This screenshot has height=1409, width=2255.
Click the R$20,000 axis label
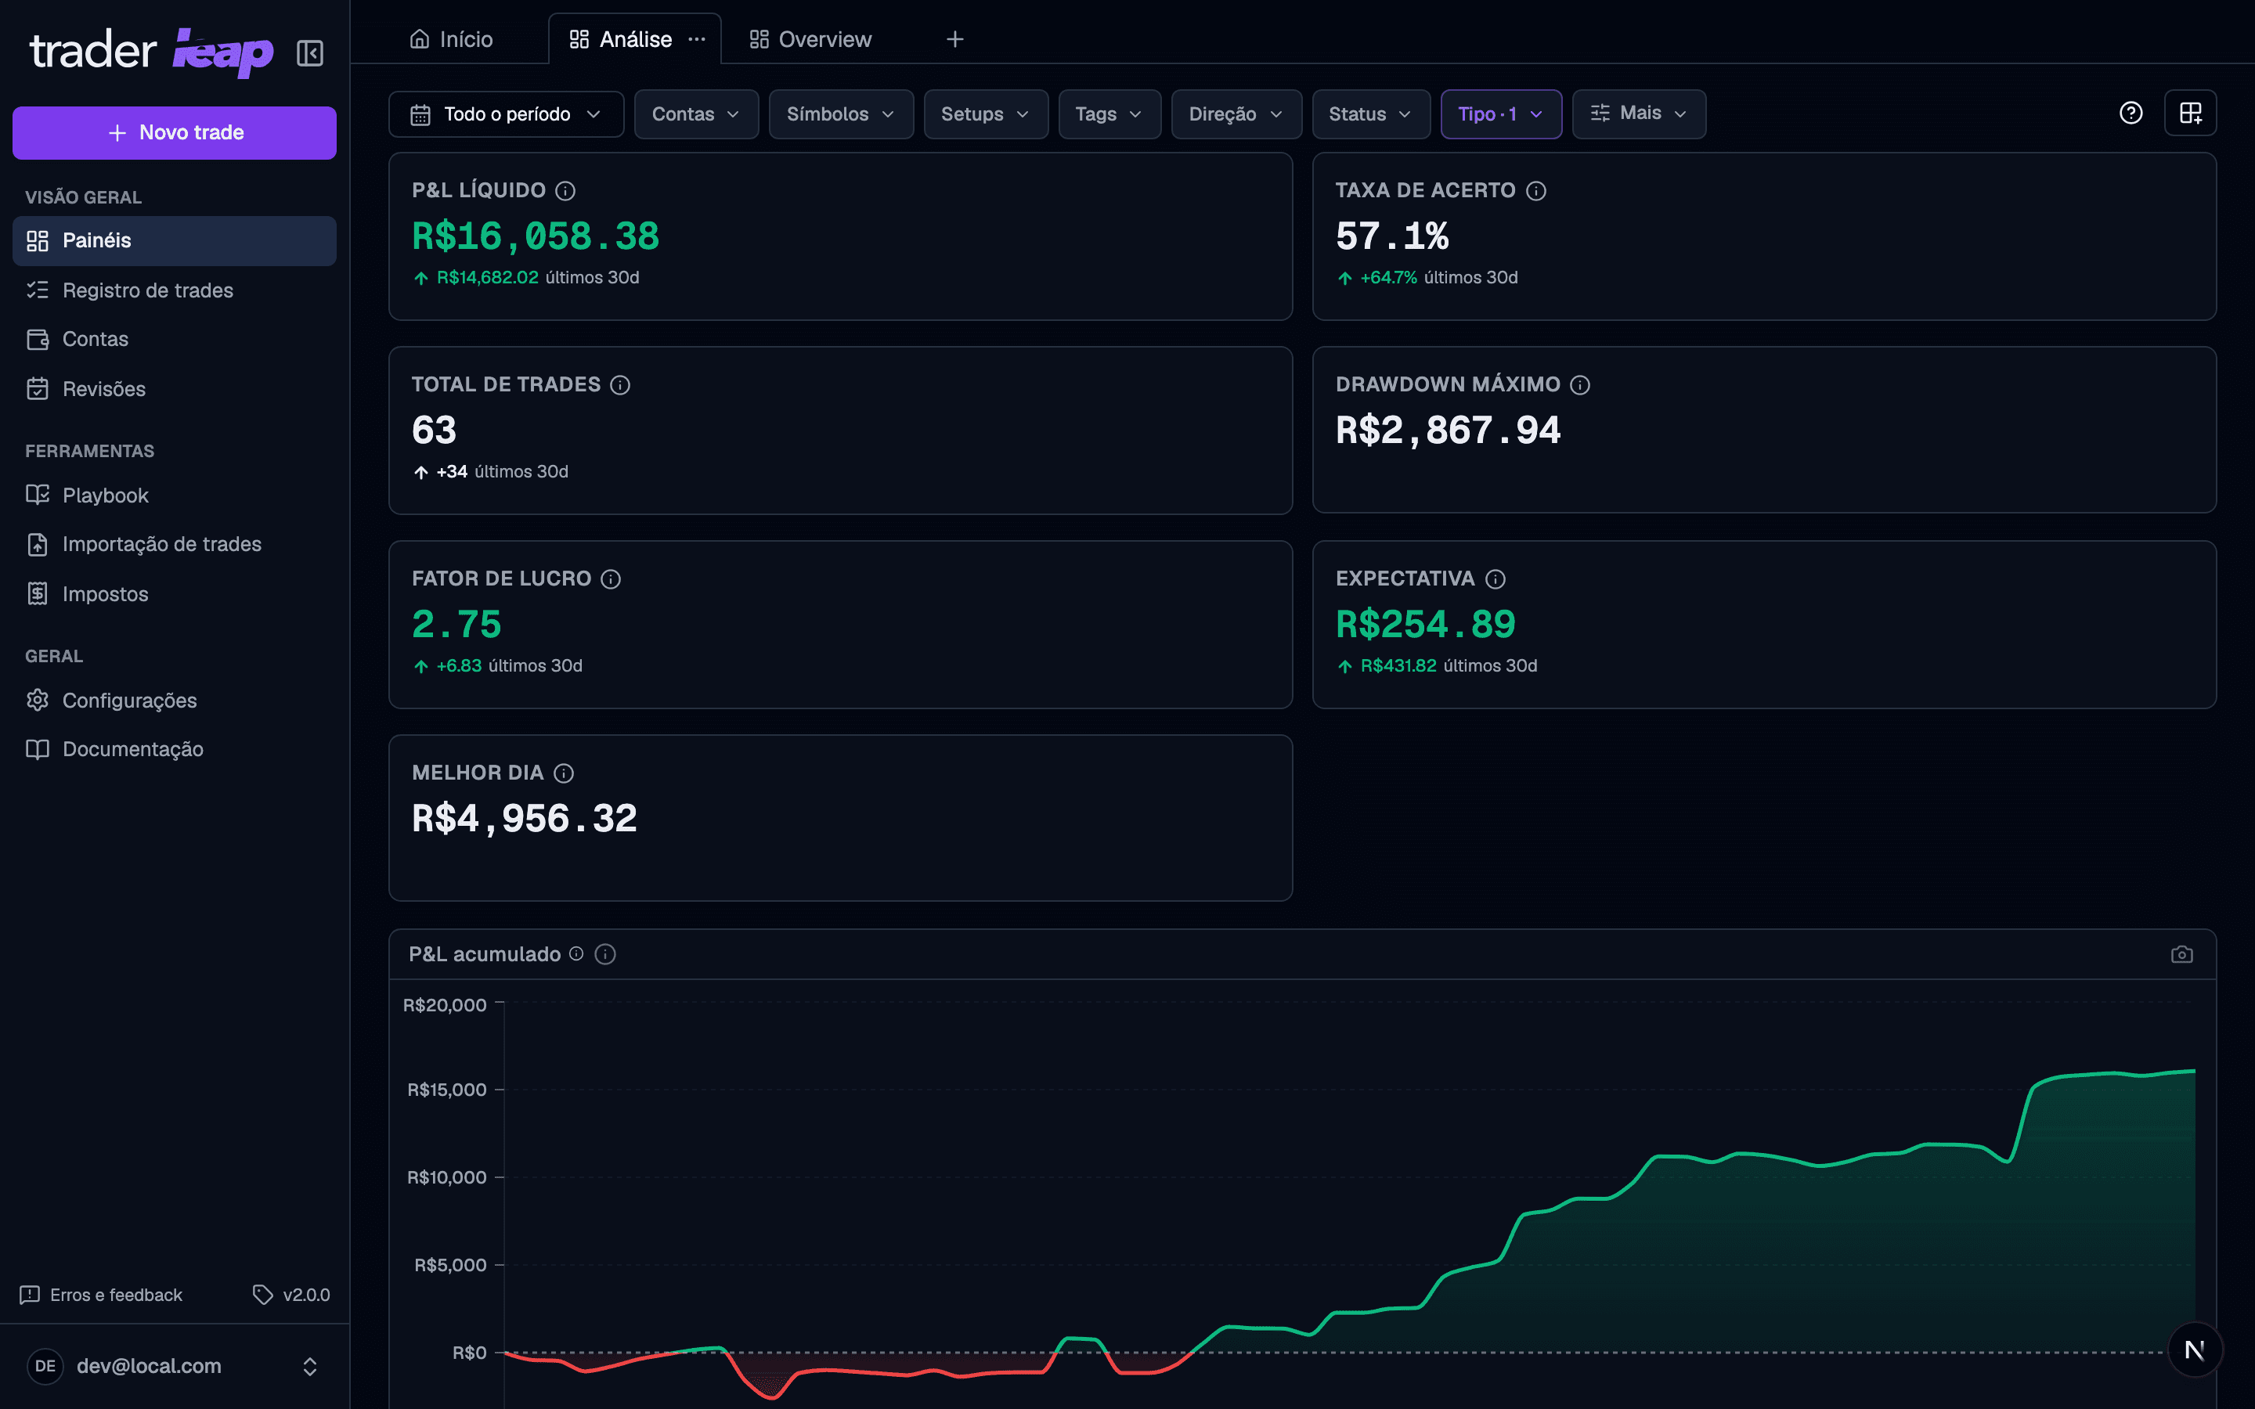(x=445, y=1004)
